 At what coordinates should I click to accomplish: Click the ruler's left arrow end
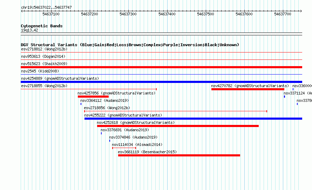(22, 11)
